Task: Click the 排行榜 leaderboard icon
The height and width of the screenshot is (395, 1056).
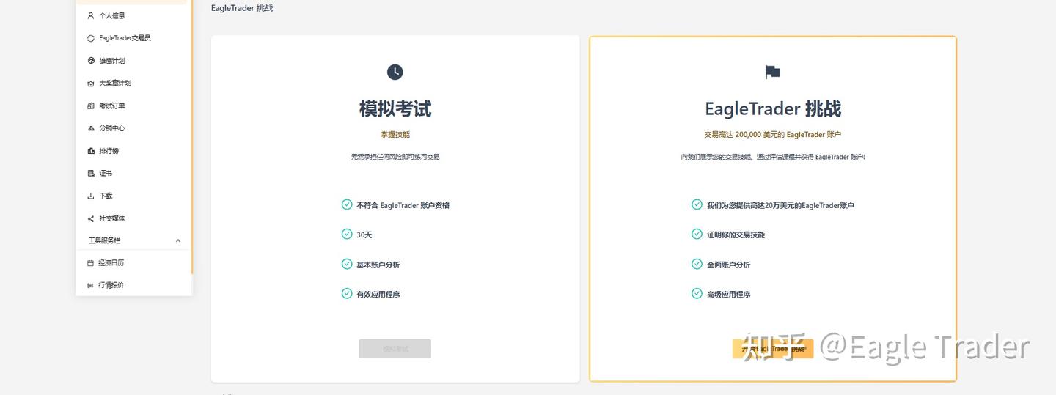Action: point(91,151)
